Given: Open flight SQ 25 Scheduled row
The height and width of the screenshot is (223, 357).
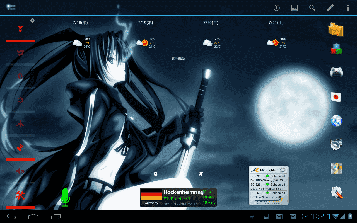Looking at the screenshot, I should [268, 195].
